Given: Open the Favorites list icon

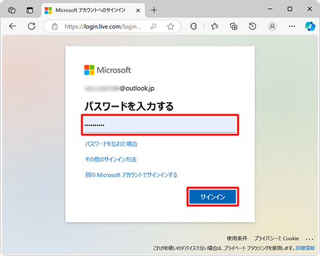Looking at the screenshot, I should click(x=214, y=26).
